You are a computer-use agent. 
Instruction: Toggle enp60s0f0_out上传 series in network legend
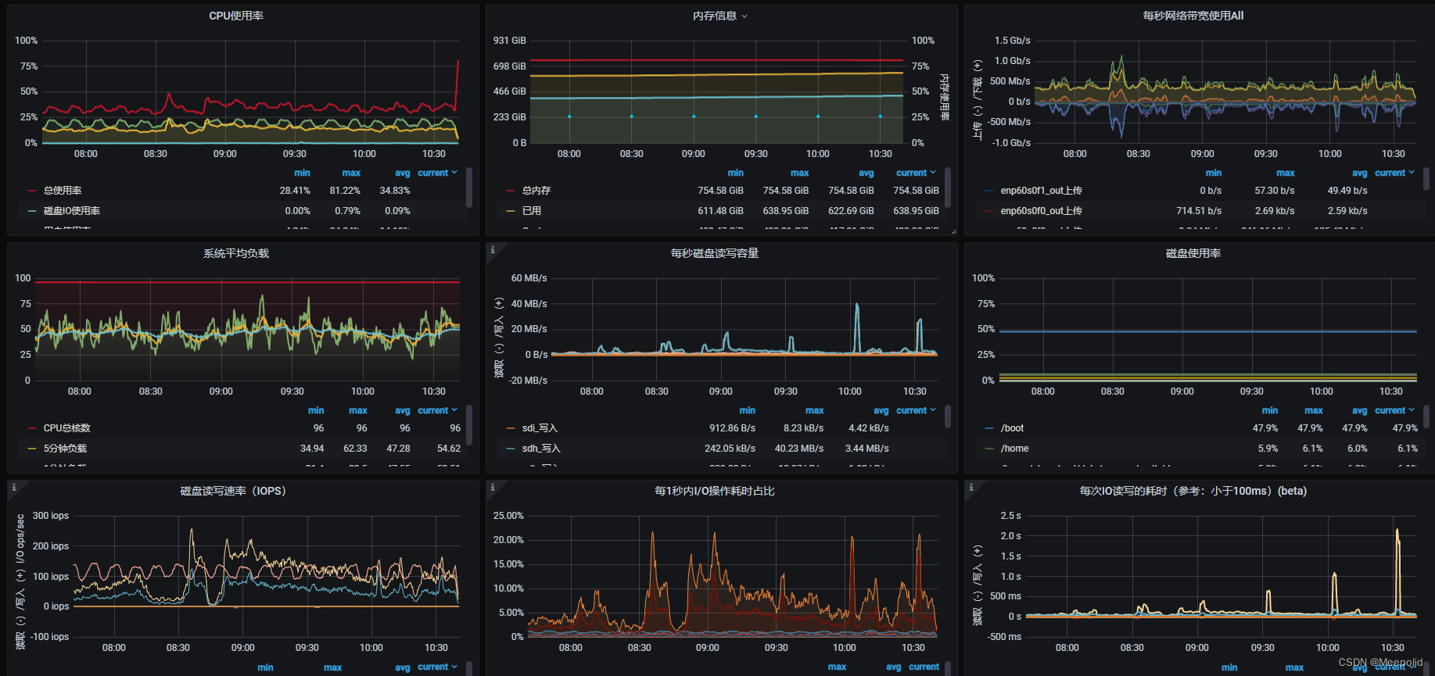1041,211
